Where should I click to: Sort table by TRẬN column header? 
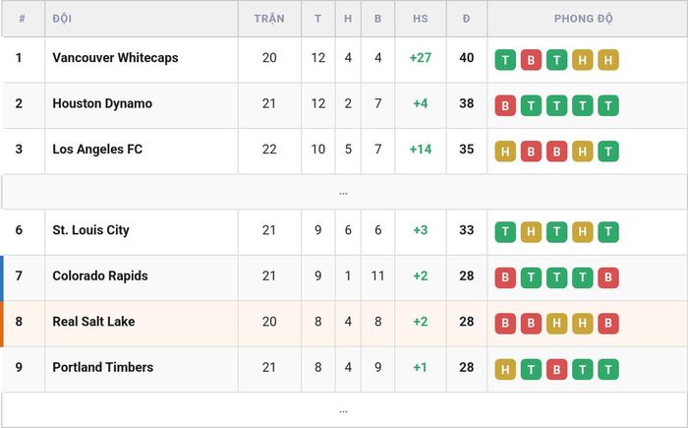[x=269, y=19]
